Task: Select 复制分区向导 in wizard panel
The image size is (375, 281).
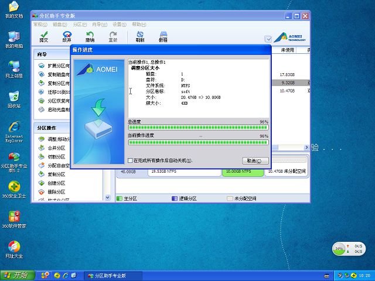Action: pyautogui.click(x=54, y=83)
